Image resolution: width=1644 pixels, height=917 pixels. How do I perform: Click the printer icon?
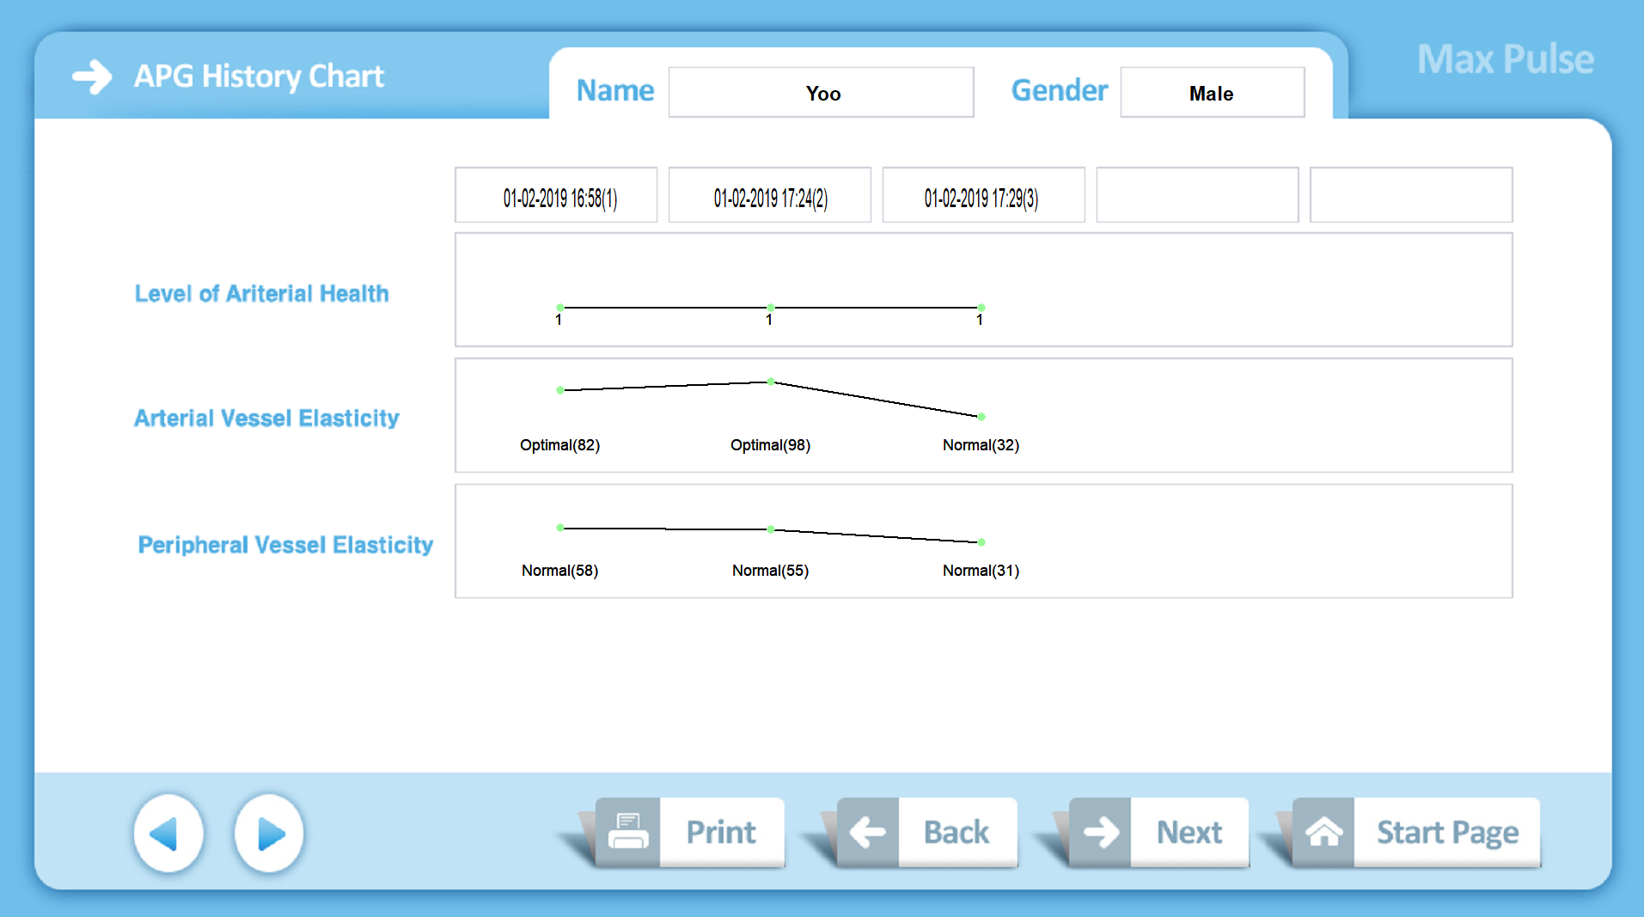pyautogui.click(x=628, y=832)
